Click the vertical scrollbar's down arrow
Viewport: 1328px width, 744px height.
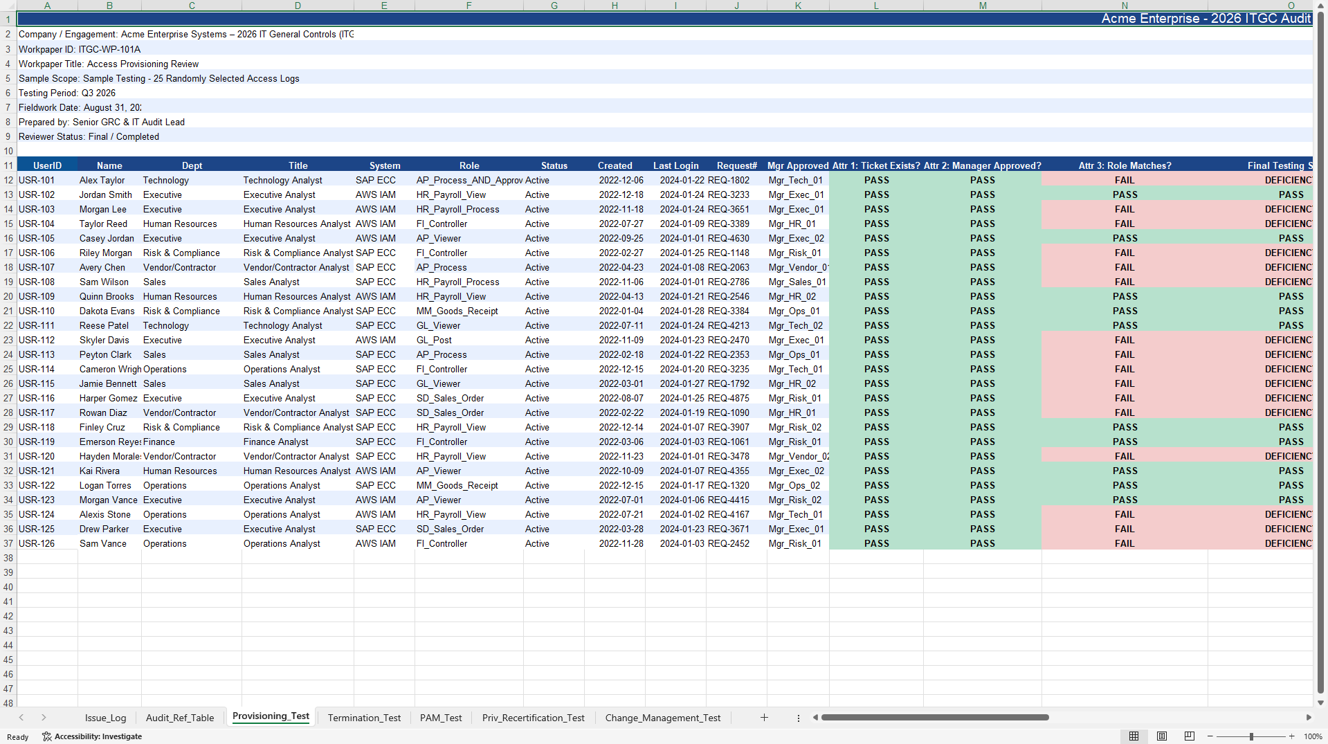[x=1320, y=702]
